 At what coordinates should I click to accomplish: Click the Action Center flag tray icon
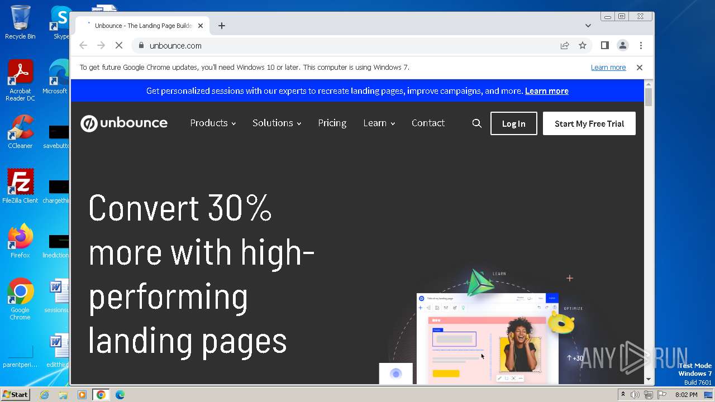(x=661, y=395)
